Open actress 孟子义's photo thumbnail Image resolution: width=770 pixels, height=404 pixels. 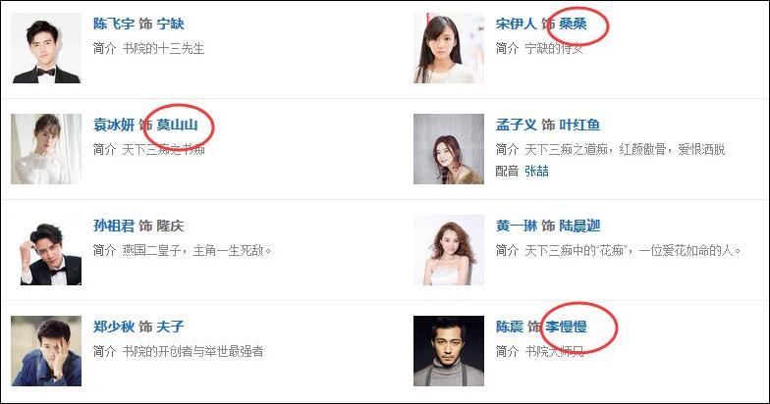pyautogui.click(x=448, y=149)
